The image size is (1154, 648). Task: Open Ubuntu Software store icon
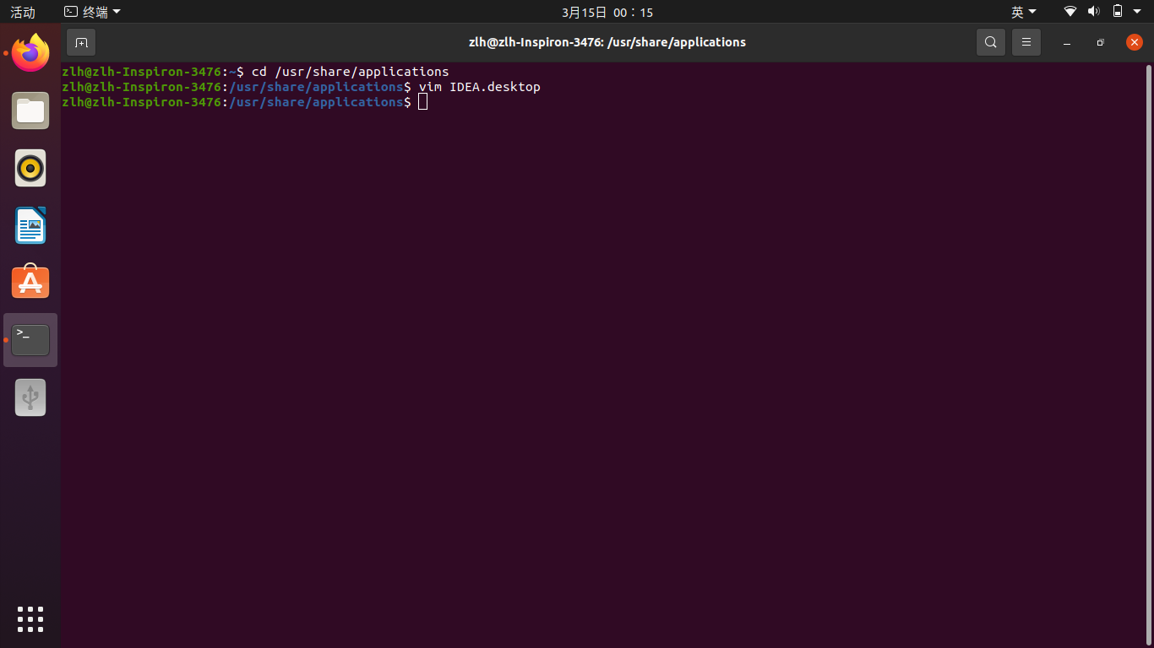[30, 283]
